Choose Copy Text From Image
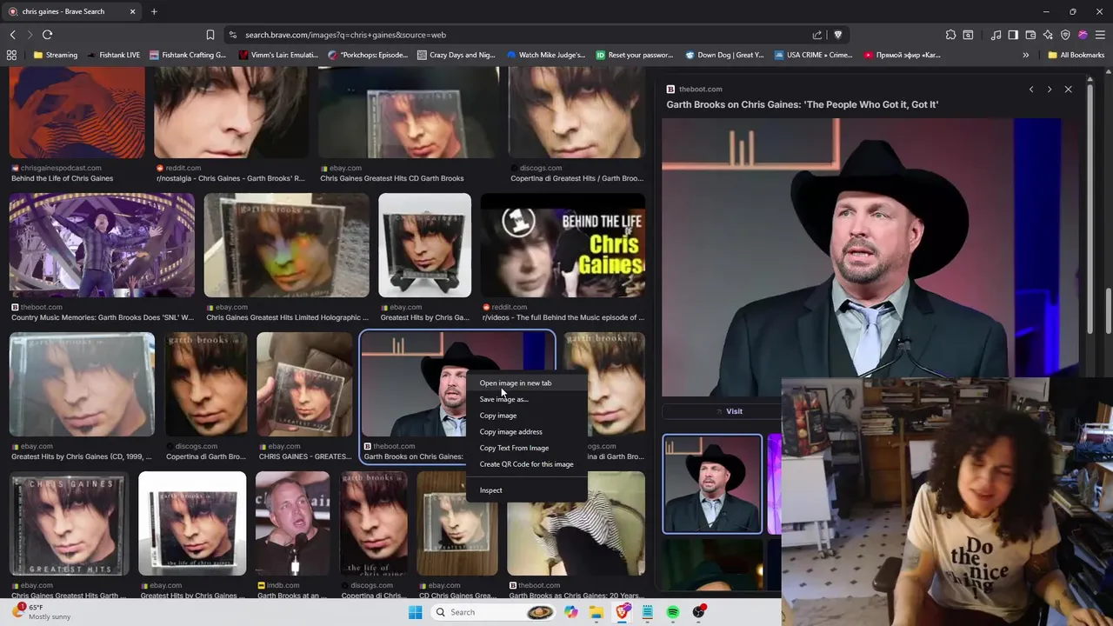 527,448
